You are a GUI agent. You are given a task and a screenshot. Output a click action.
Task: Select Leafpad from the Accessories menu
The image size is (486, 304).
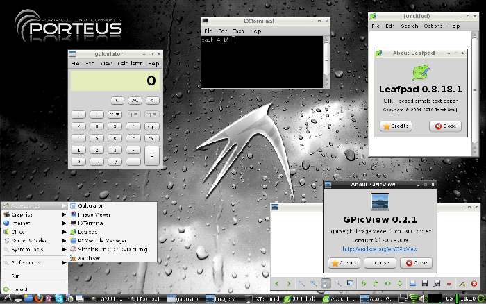(88, 232)
